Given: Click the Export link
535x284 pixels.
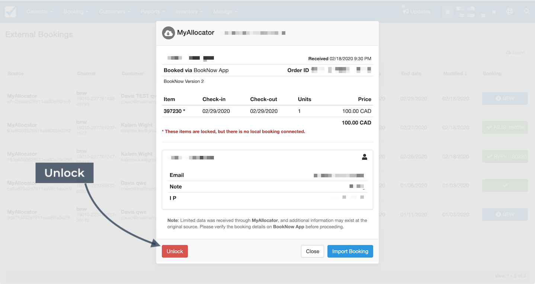Looking at the screenshot, I should tap(515, 52).
